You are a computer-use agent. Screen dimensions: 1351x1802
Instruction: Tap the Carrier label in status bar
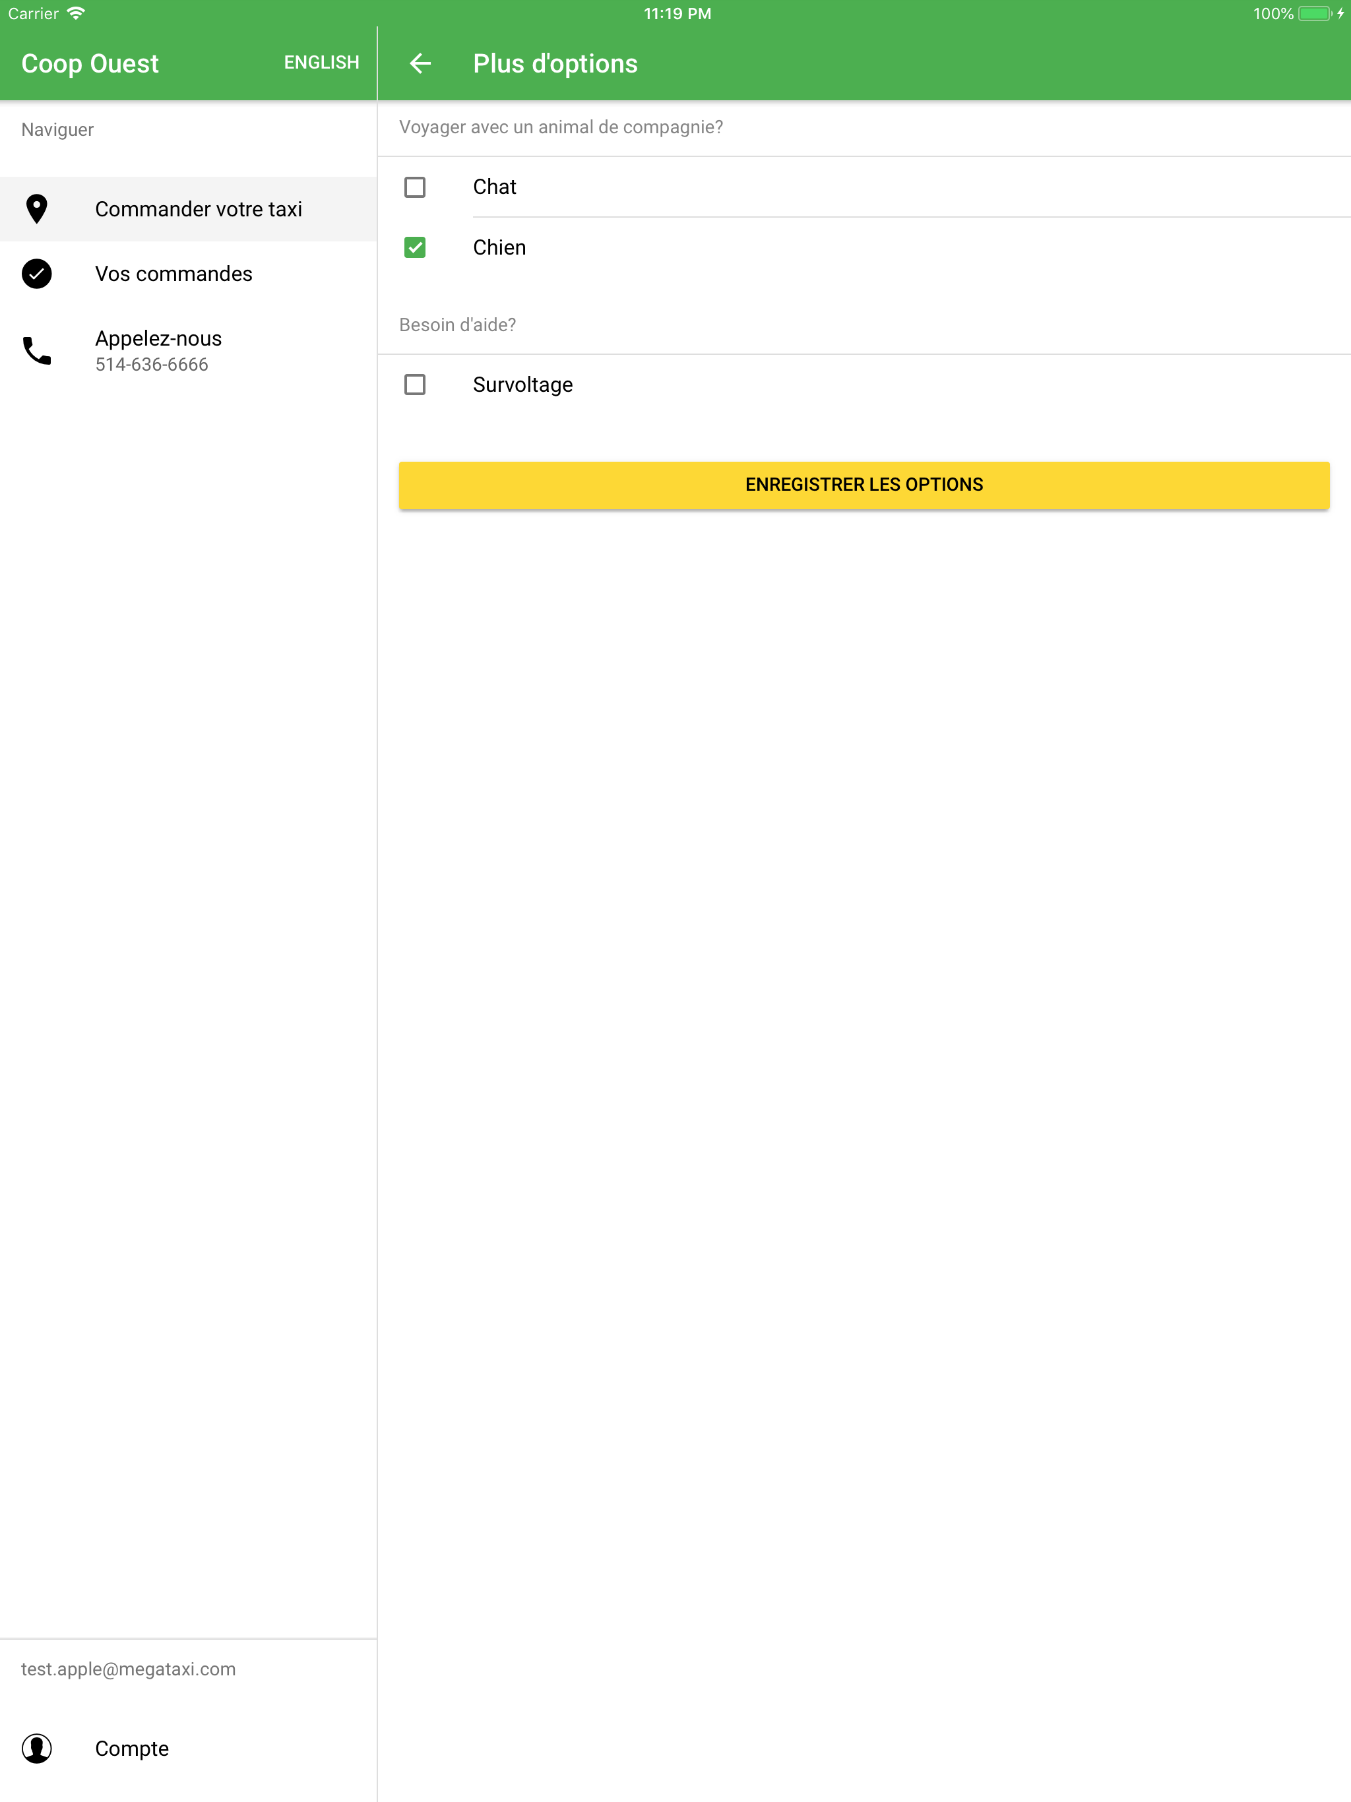34,13
